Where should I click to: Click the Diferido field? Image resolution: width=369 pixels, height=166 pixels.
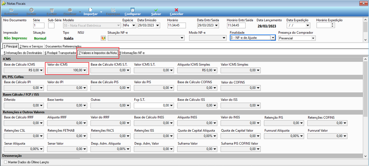coord(24,106)
